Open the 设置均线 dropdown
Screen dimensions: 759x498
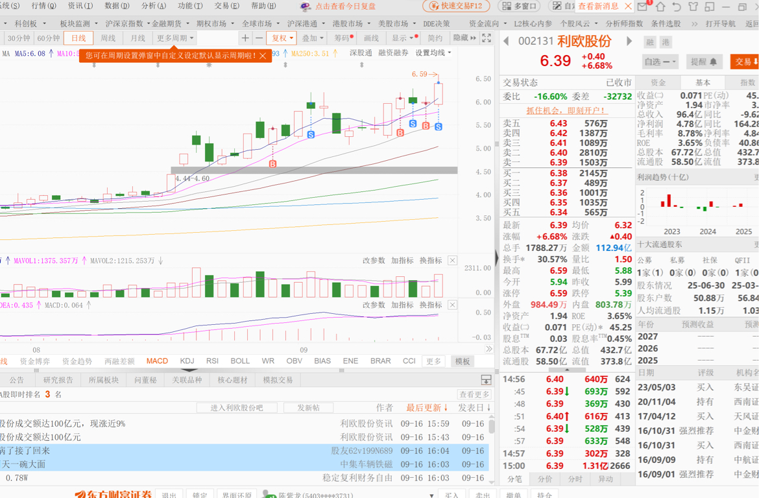pyautogui.click(x=433, y=53)
